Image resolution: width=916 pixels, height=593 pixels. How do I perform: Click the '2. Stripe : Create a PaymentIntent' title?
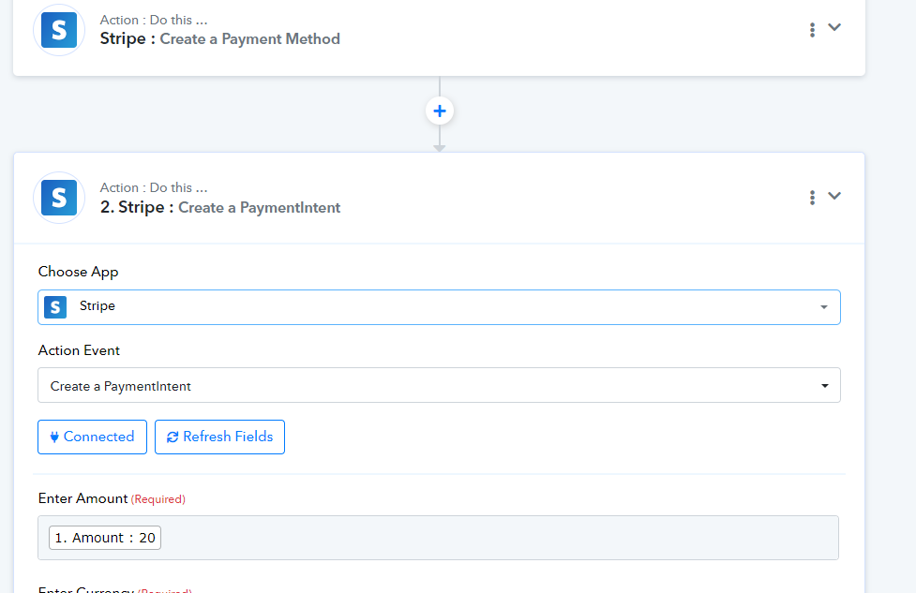coord(220,207)
